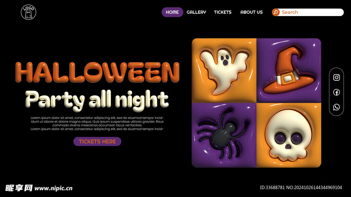Select the witch hat tile

pos(289,70)
